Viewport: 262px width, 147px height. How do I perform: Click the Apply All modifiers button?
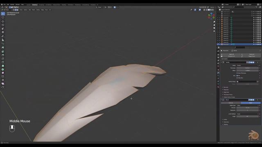click(231, 54)
